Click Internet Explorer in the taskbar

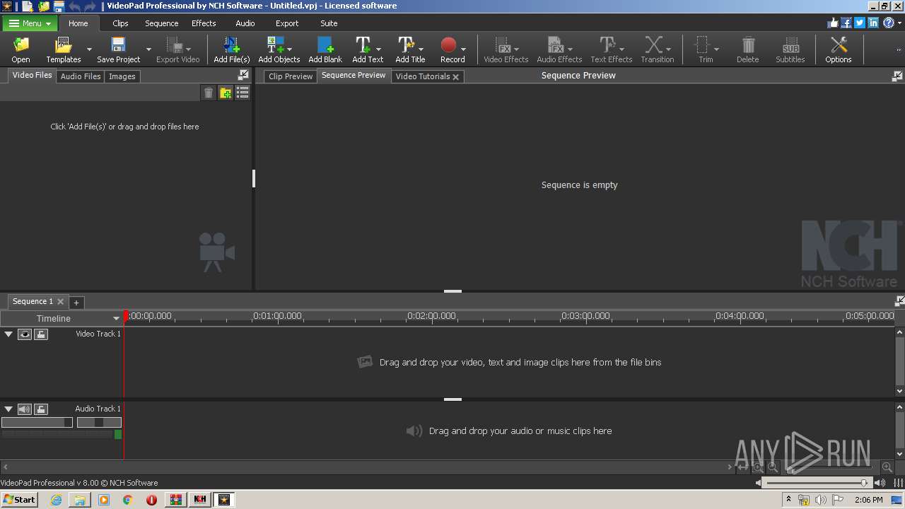click(56, 499)
